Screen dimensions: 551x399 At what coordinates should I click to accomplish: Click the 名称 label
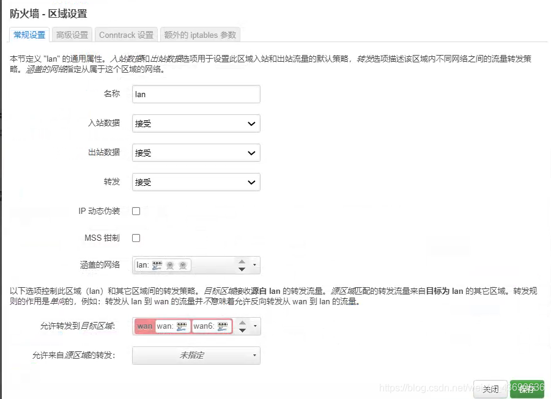pyautogui.click(x=112, y=93)
